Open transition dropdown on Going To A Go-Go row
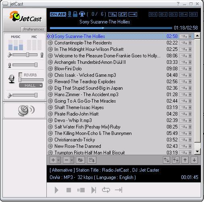 pos(190,101)
